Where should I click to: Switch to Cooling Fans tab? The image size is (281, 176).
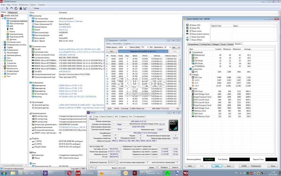click(x=205, y=44)
